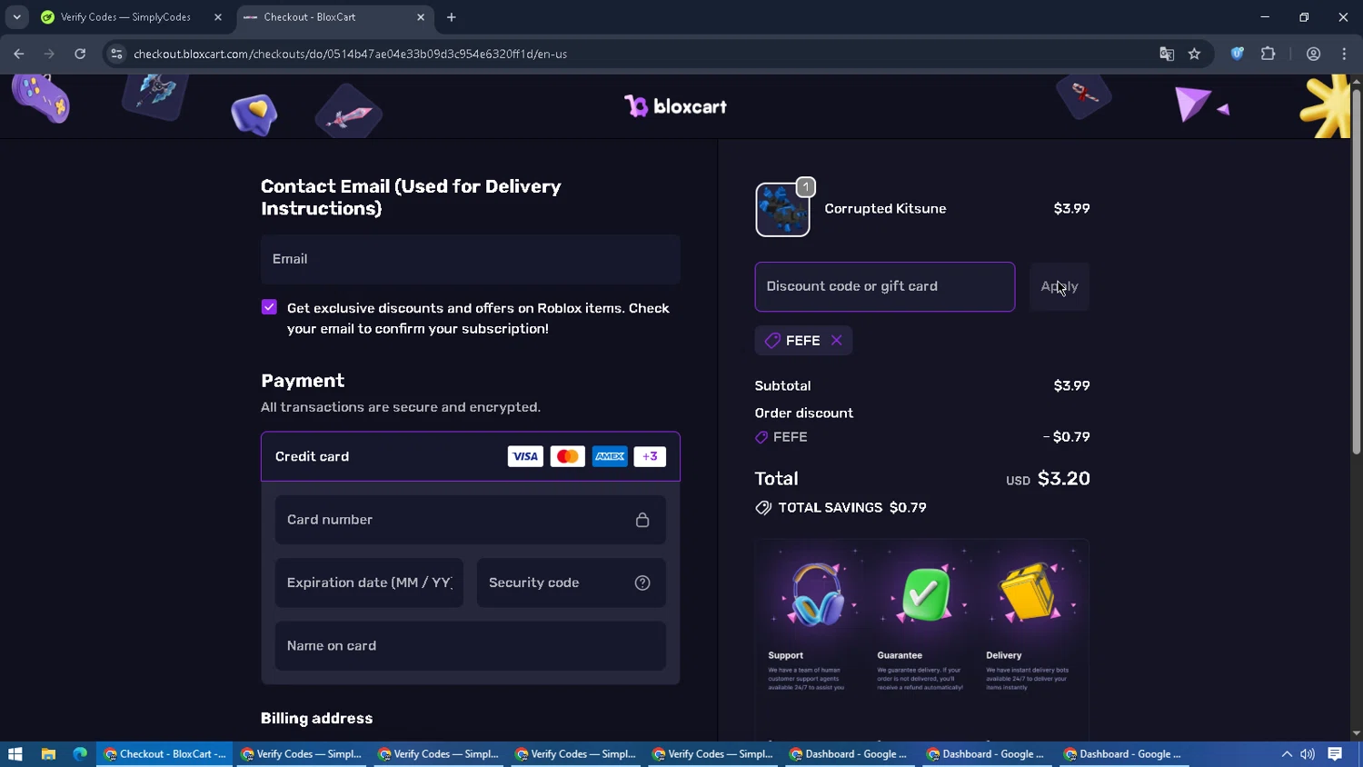Reload the checkout page
1363x767 pixels.
point(80,54)
